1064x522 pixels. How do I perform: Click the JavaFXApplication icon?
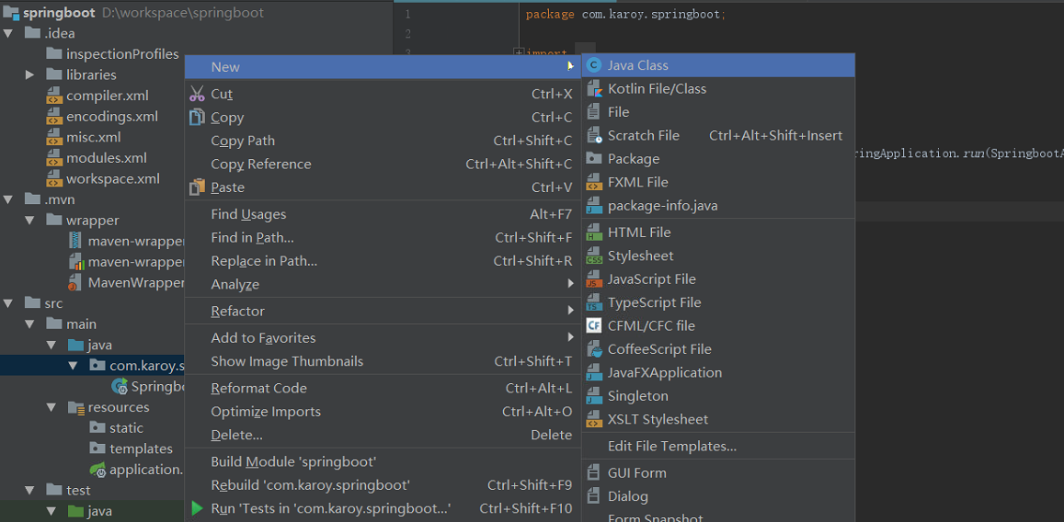pyautogui.click(x=594, y=373)
